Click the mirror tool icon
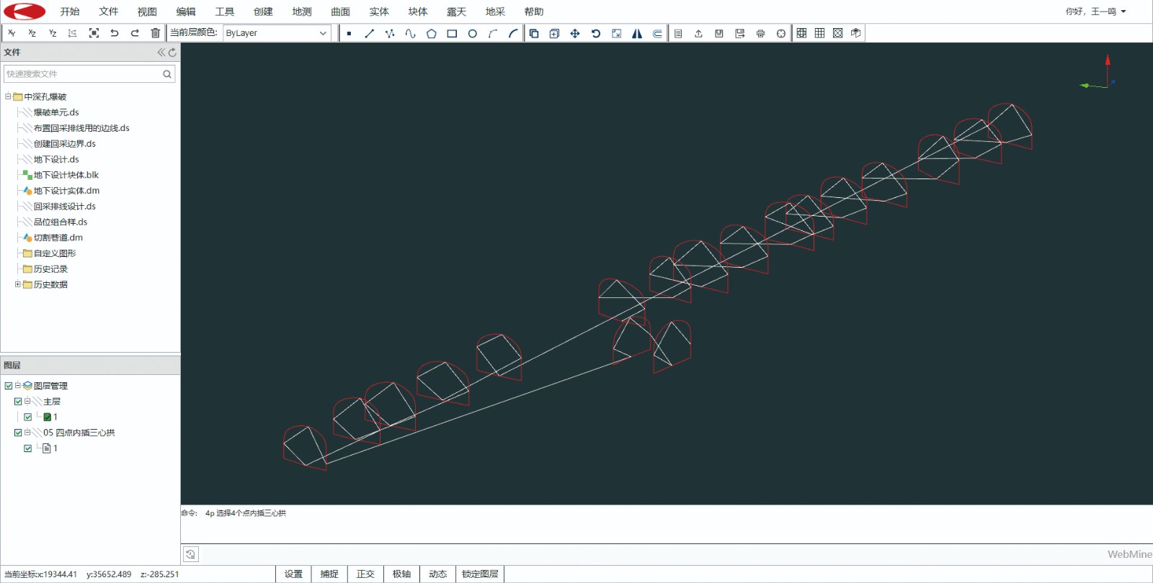The image size is (1153, 583). click(x=637, y=33)
